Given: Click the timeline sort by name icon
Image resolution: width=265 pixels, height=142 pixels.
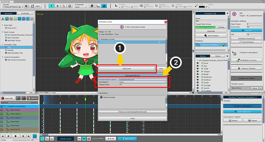Looking at the screenshot, I should 47,139.
